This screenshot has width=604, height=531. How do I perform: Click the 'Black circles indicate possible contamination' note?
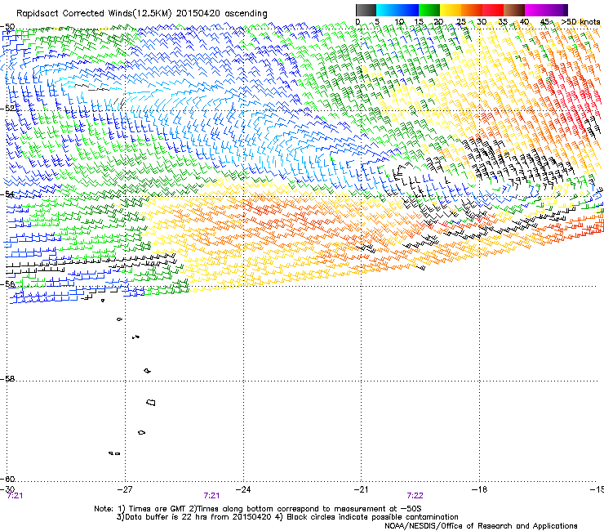(x=372, y=517)
